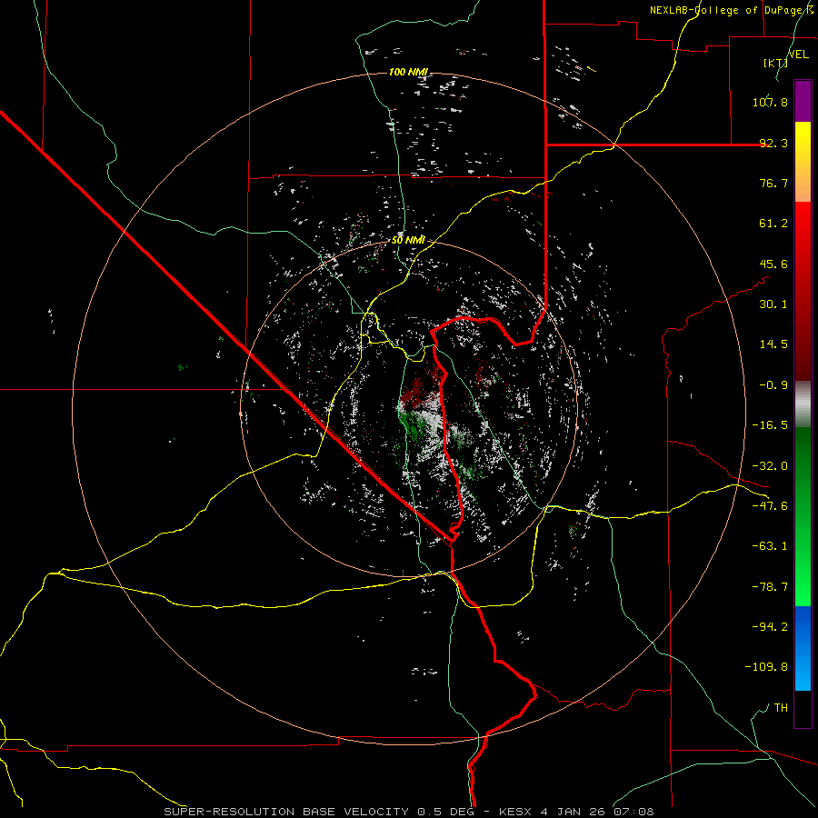This screenshot has height=818, width=818.
Task: Click the -94.2 scale value
Action: pyautogui.click(x=770, y=626)
